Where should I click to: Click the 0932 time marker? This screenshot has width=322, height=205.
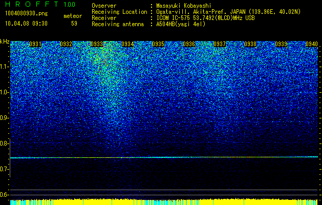[x=66, y=44]
